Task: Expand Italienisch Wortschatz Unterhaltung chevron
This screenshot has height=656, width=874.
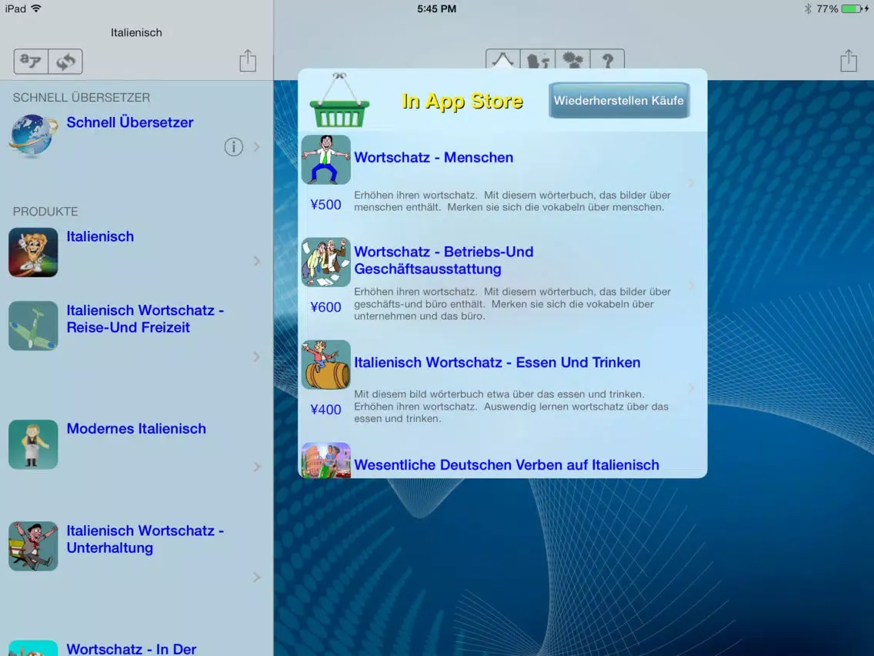Action: tap(256, 577)
